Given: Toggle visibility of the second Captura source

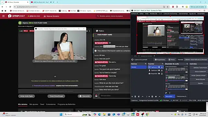Looking at the screenshot, I should pyautogui.click(x=159, y=70).
